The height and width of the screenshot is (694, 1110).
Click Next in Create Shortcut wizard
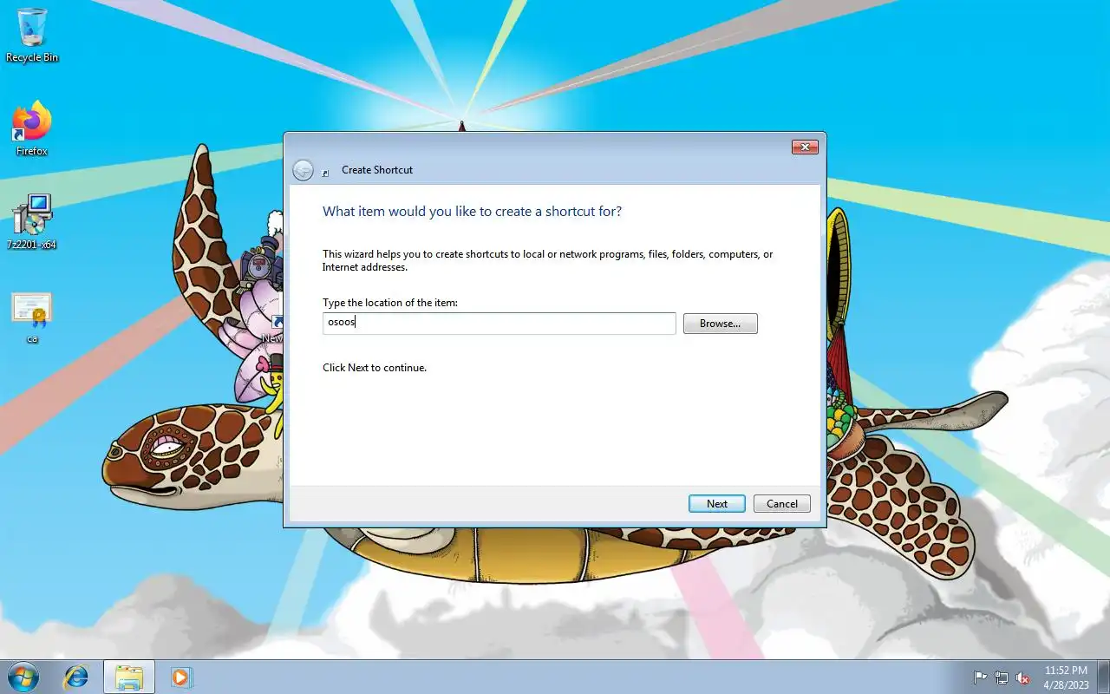click(716, 503)
